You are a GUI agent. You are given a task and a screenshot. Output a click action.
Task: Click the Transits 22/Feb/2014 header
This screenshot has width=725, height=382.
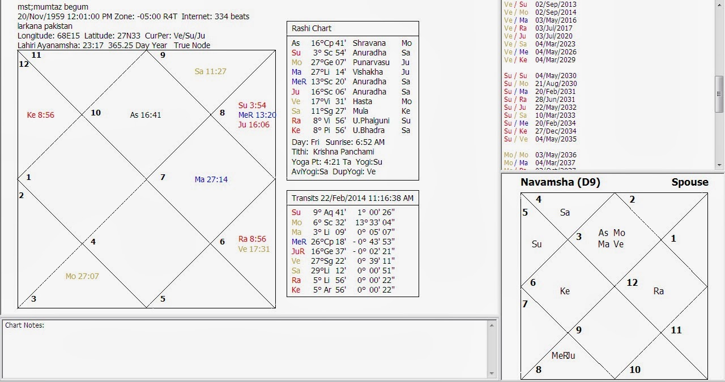(x=352, y=198)
